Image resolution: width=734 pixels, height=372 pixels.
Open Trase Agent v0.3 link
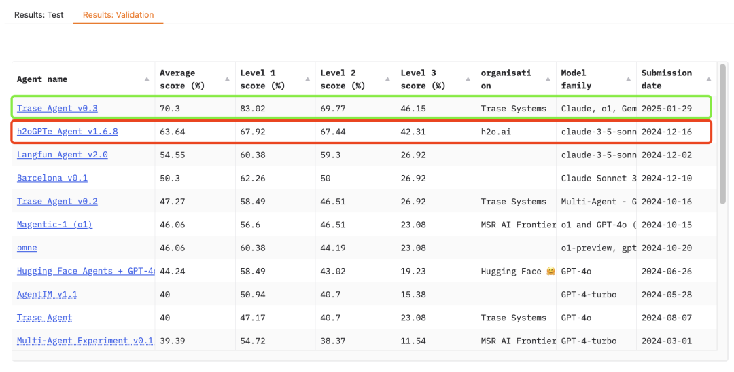(57, 109)
